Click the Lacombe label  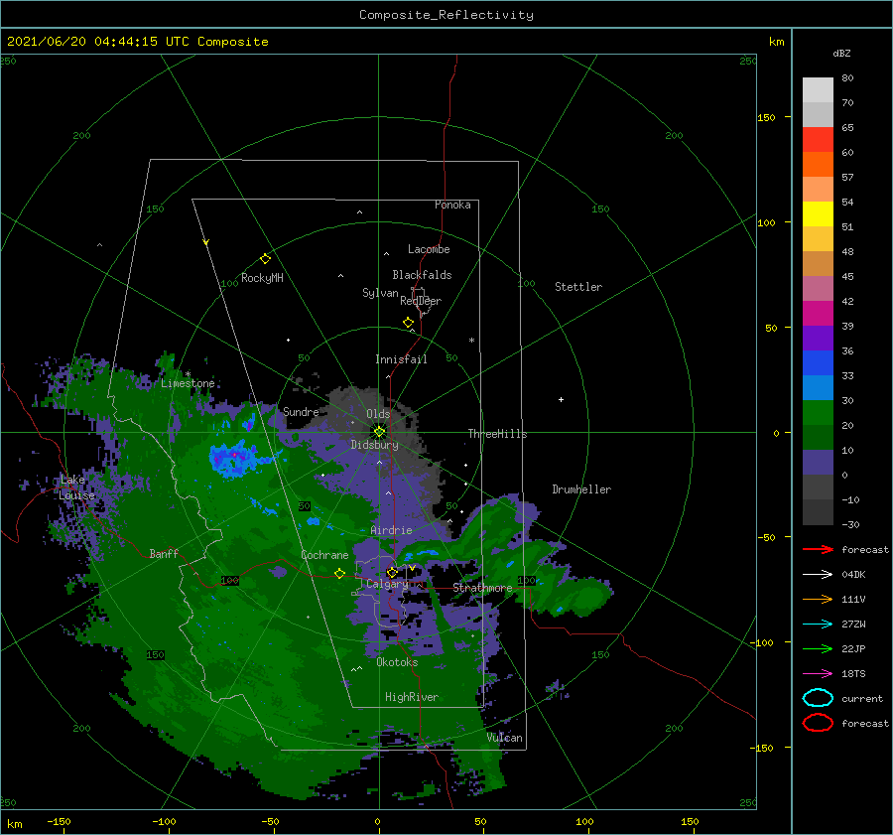[429, 249]
